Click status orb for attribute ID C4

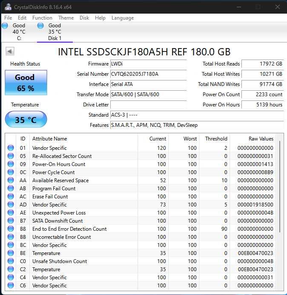coord(11,277)
